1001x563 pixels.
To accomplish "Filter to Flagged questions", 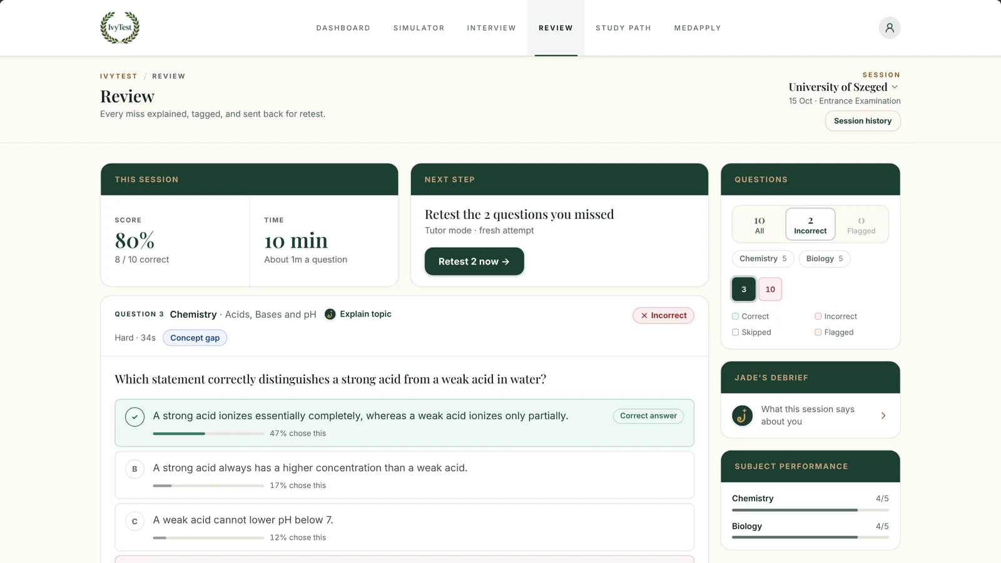I will coord(861,225).
